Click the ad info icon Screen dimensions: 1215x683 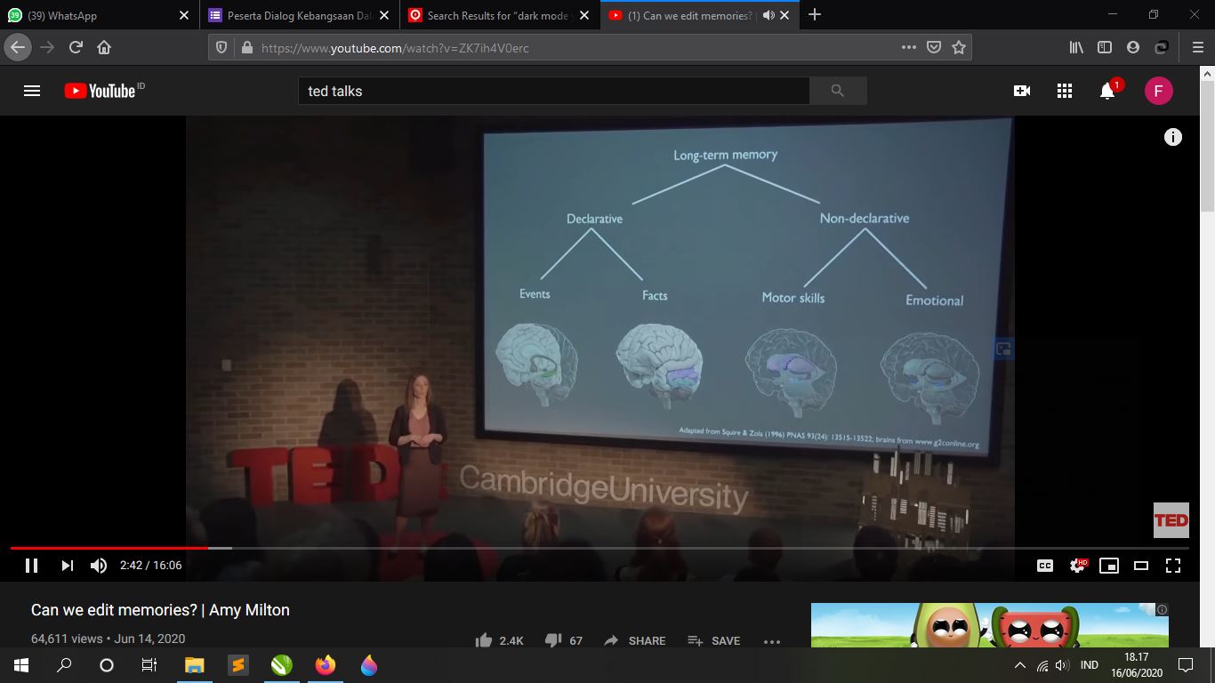pyautogui.click(x=1162, y=610)
